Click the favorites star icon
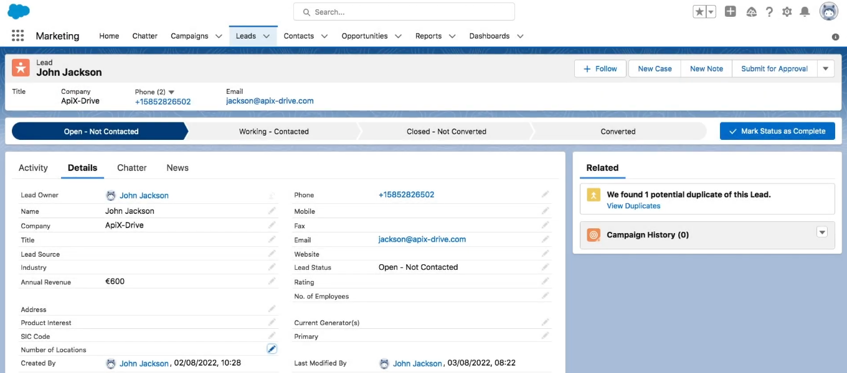Image resolution: width=847 pixels, height=373 pixels. coord(701,11)
